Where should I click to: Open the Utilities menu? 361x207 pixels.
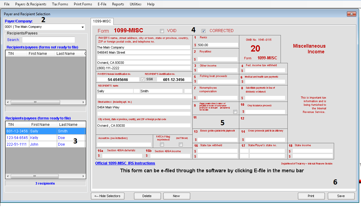coord(135,4)
